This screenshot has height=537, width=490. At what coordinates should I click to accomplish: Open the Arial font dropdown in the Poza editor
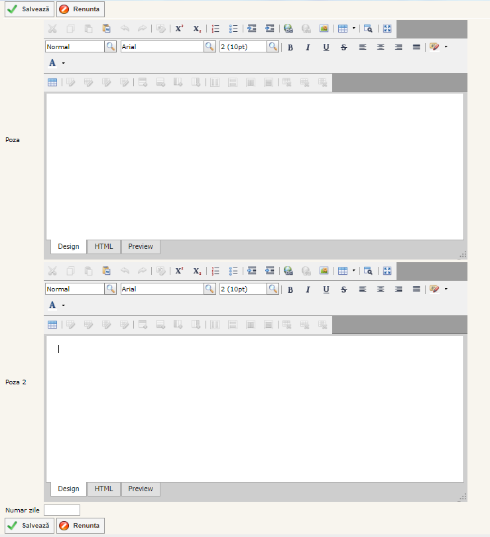coord(210,47)
